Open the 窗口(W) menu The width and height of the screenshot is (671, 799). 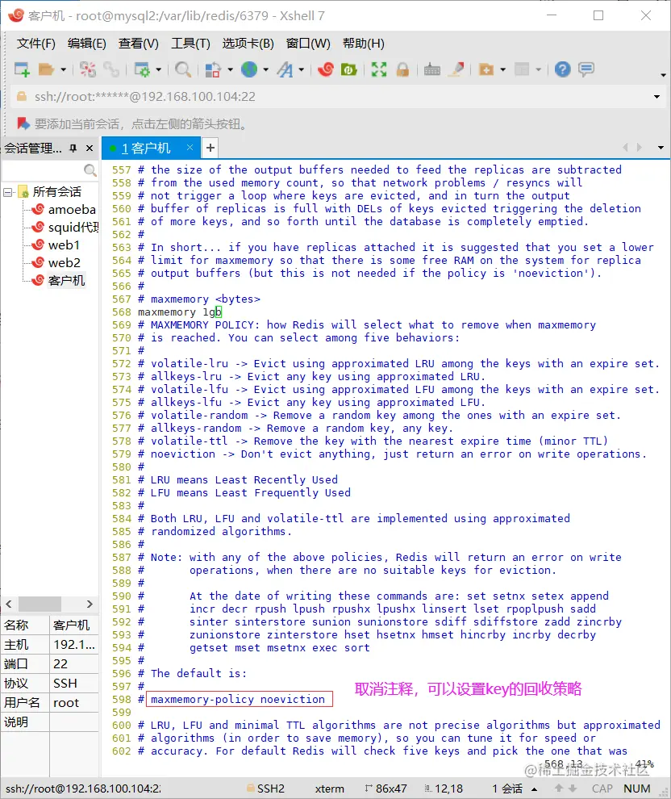coord(308,44)
